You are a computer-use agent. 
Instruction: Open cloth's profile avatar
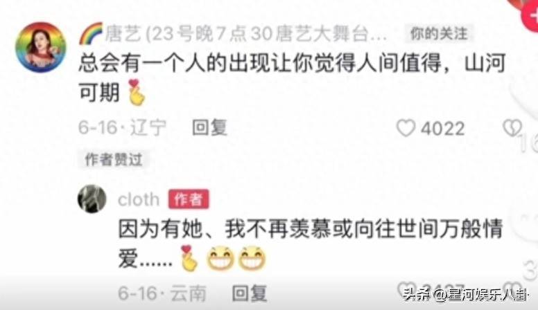pyautogui.click(x=92, y=199)
